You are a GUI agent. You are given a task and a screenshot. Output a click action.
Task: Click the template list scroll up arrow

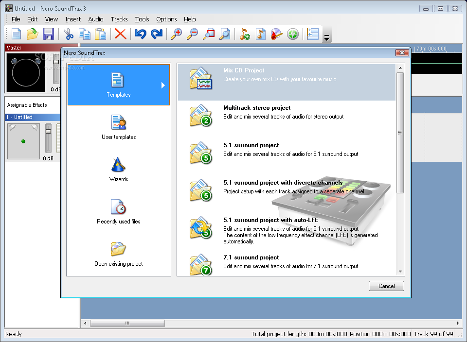[x=400, y=68]
